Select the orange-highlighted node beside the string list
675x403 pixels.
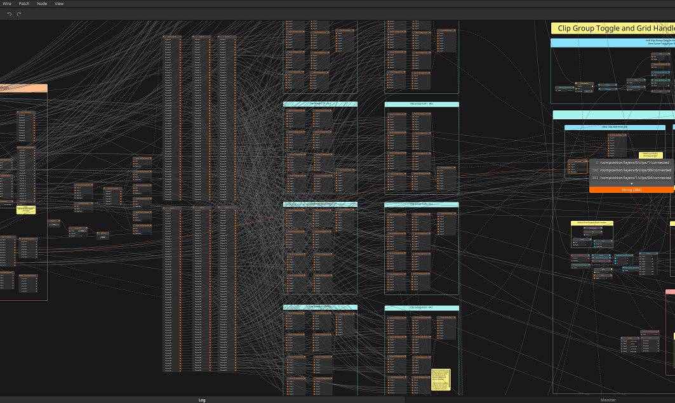577,167
